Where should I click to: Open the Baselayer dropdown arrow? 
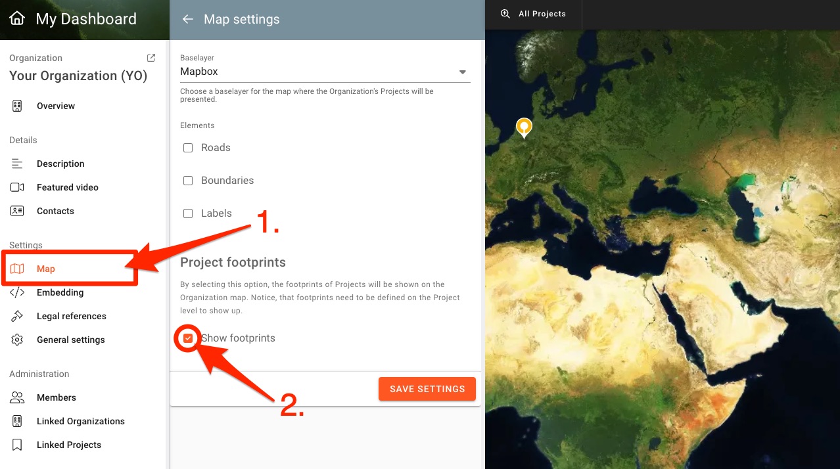(462, 72)
